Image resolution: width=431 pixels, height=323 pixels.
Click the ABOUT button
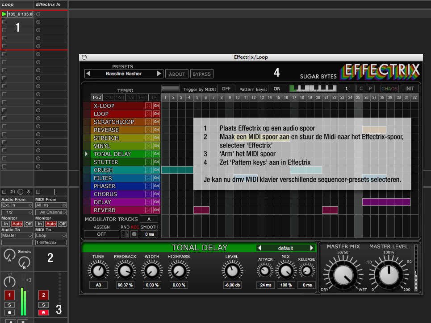tap(177, 74)
